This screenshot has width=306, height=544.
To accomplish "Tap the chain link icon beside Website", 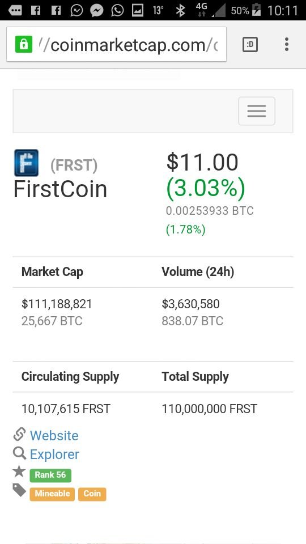I will [x=19, y=435].
